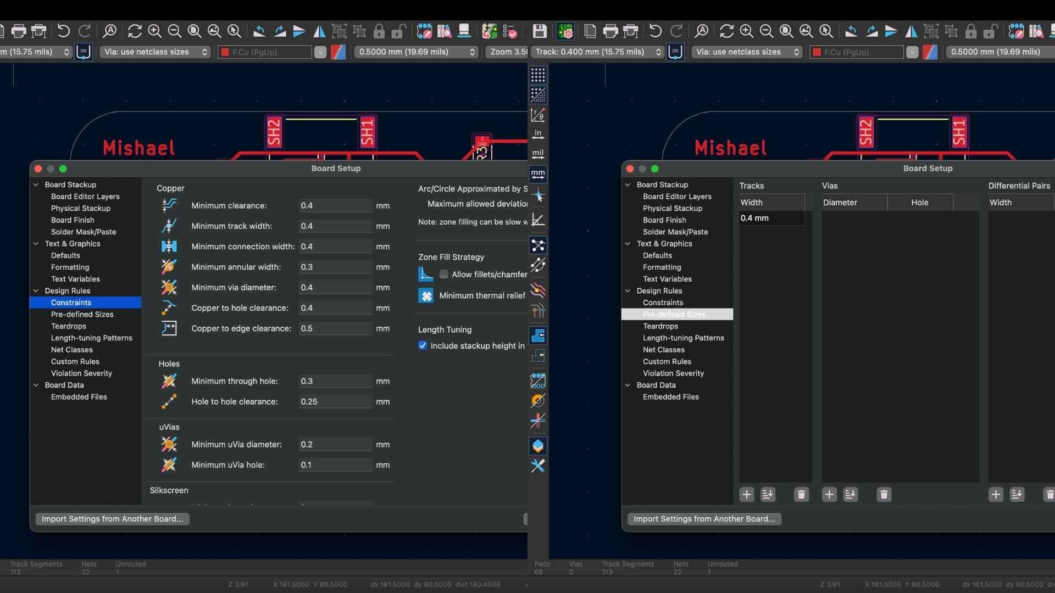Switch units to inches in vertical toolbar
This screenshot has width=1055, height=593.
pyautogui.click(x=538, y=135)
